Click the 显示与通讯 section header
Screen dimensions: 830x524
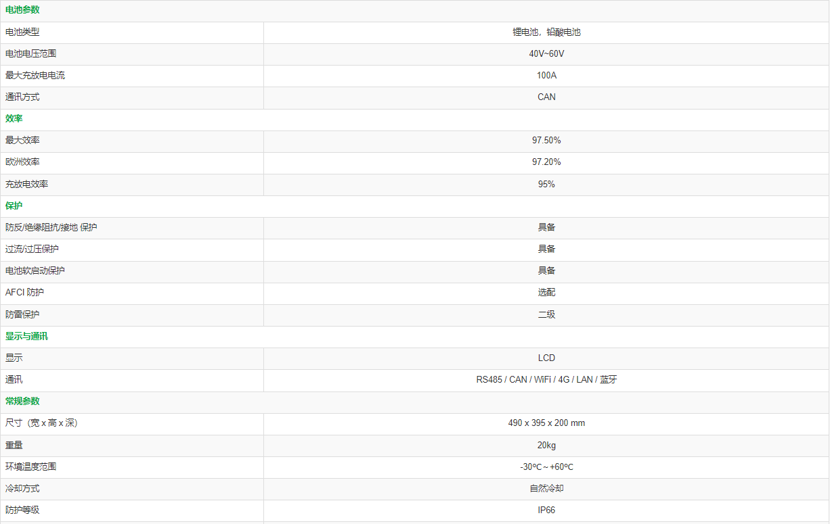tap(26, 336)
